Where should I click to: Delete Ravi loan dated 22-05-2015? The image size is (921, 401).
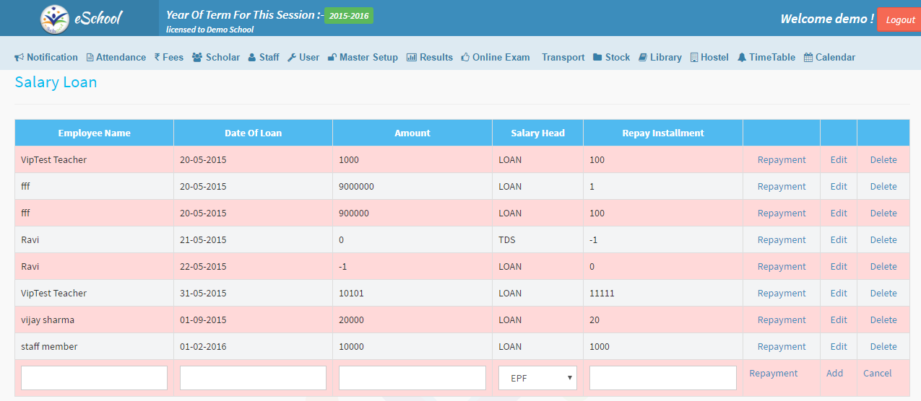(883, 266)
